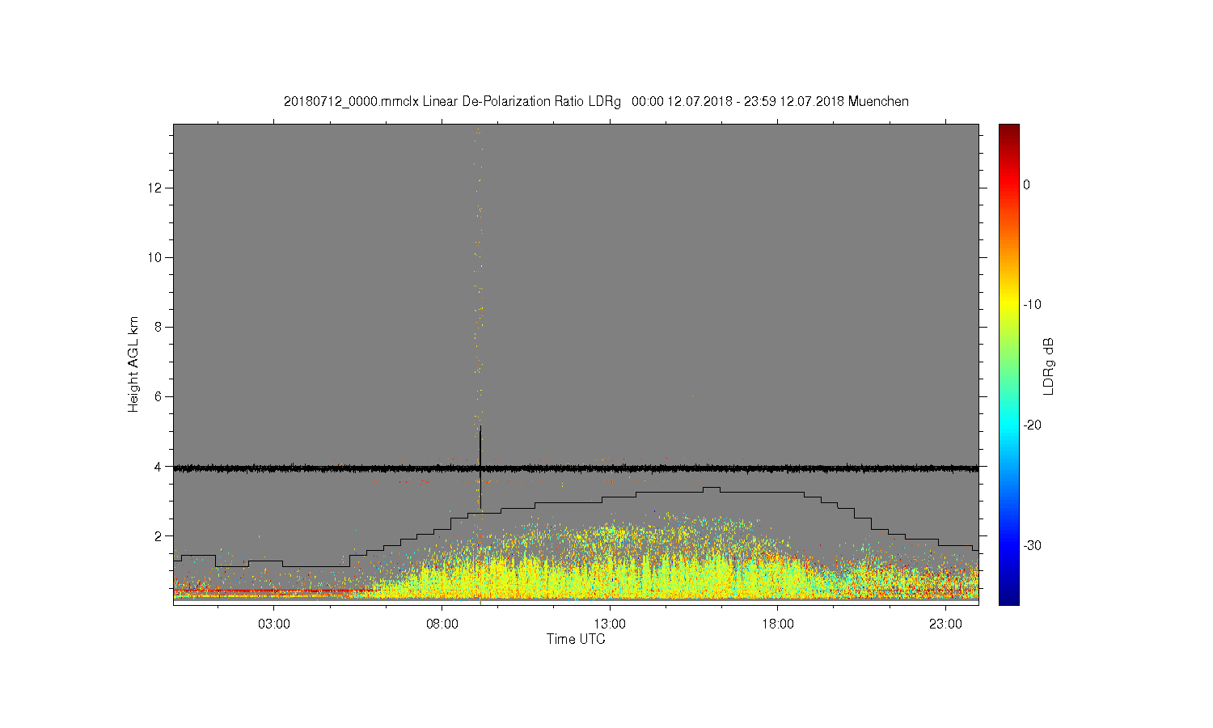Click the vertical black spike near 09:00
The height and width of the screenshot is (728, 1213).
(x=480, y=467)
